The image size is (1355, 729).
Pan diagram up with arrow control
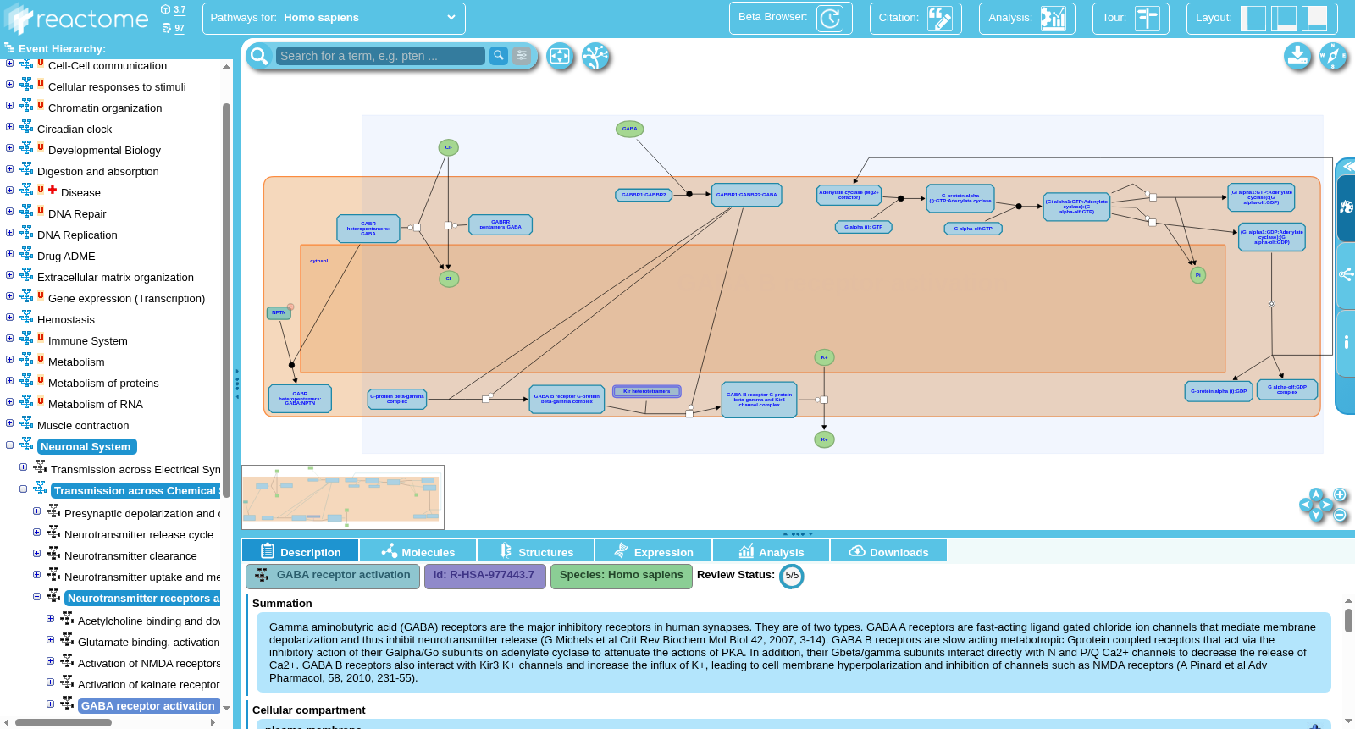[x=1316, y=494]
